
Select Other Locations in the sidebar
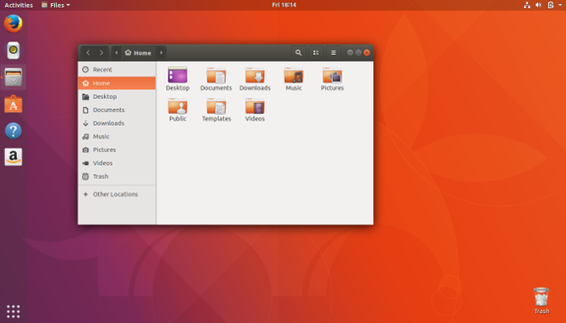point(117,194)
